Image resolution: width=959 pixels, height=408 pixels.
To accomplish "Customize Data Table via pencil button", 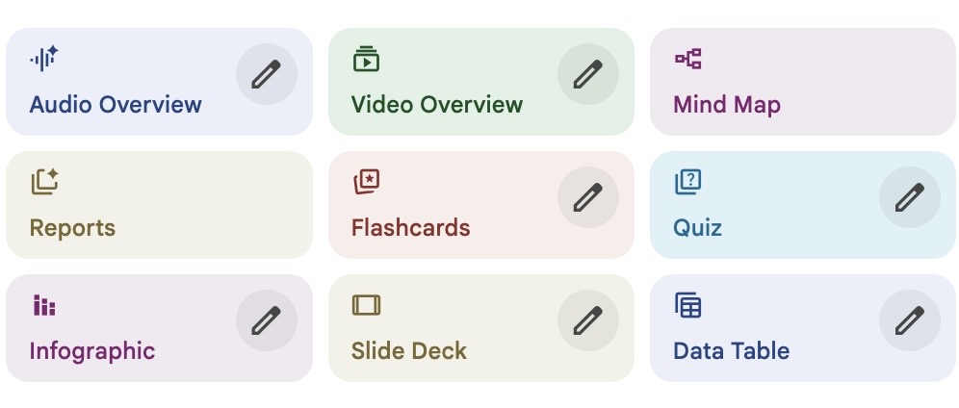I will [x=909, y=320].
